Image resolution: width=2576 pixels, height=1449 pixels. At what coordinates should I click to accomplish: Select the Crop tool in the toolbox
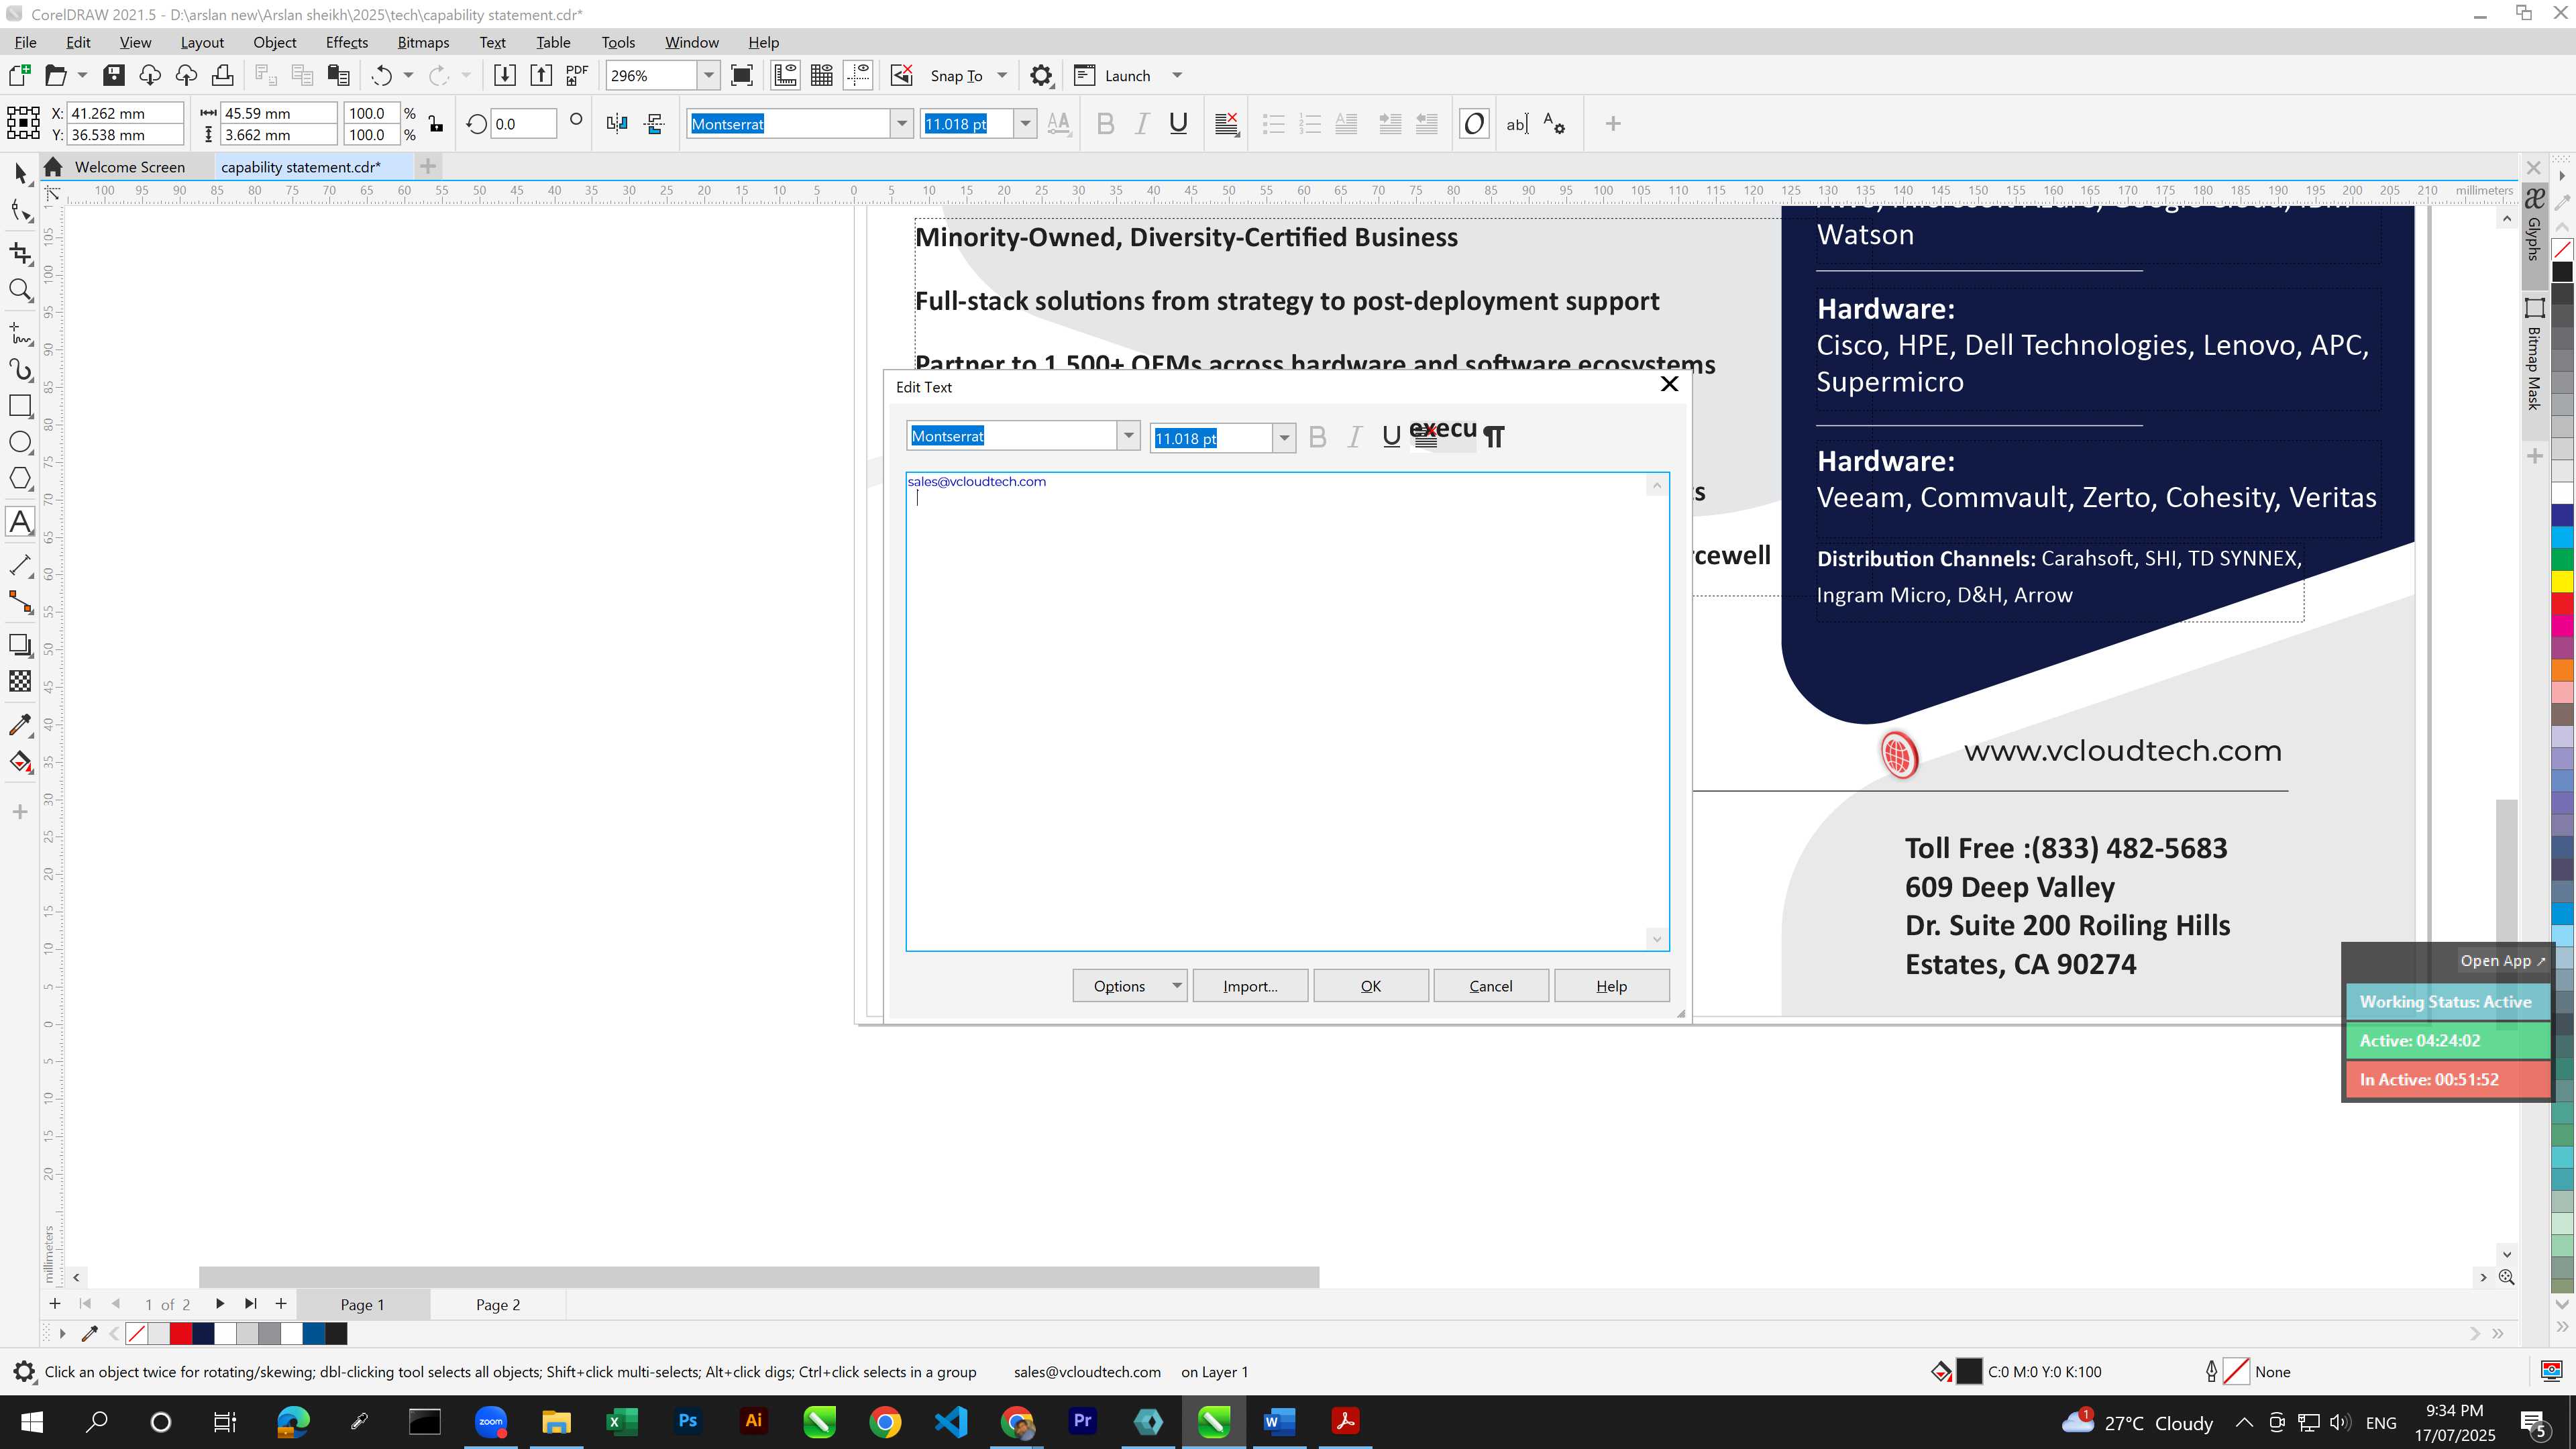[20, 254]
